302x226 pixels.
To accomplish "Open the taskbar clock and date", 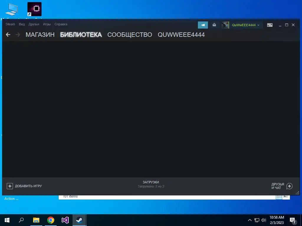I will tap(277, 220).
